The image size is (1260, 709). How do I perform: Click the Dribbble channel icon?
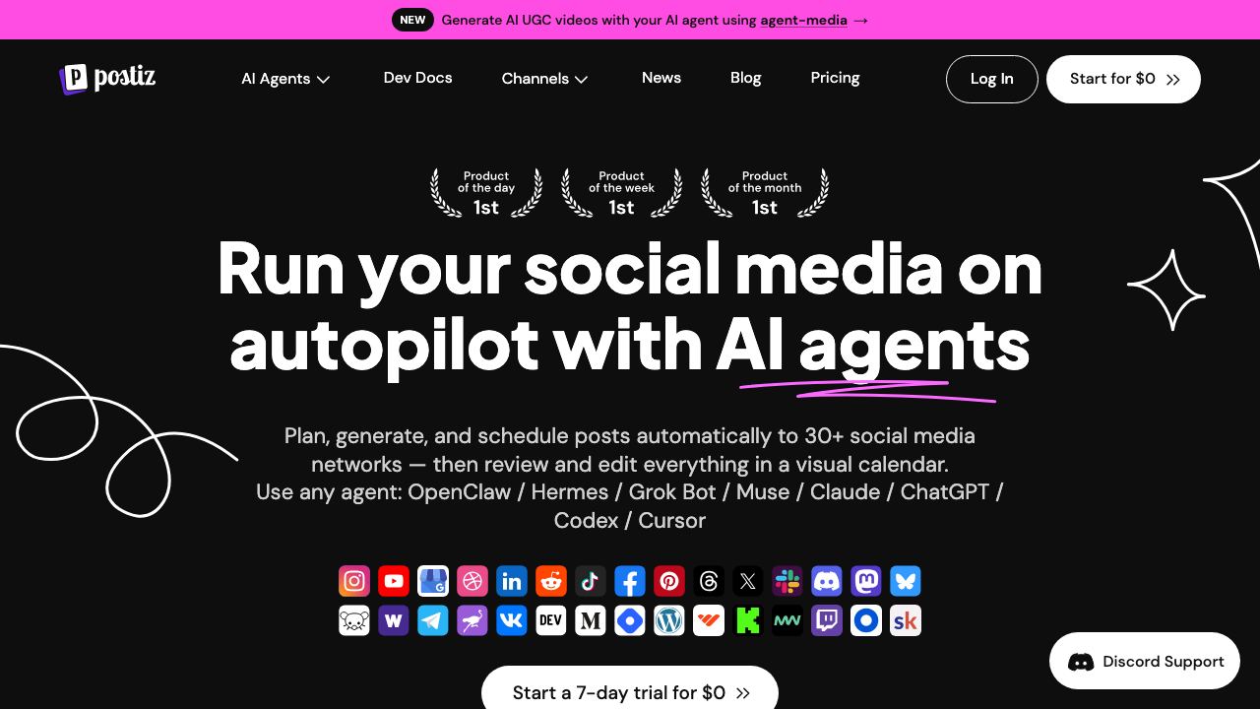[x=472, y=581]
